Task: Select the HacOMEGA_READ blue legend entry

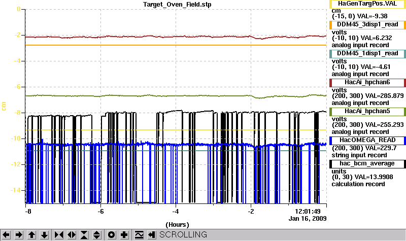Action: (x=367, y=141)
